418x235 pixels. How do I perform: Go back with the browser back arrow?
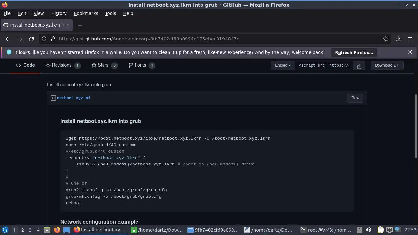pyautogui.click(x=8, y=39)
